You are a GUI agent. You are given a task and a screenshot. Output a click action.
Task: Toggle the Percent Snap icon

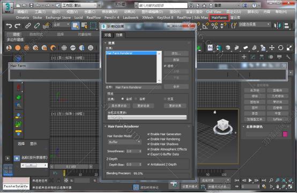(x=214, y=26)
